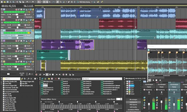Adjust the volume slider on the first track
Image resolution: width=187 pixels, height=112 pixels.
click(17, 15)
